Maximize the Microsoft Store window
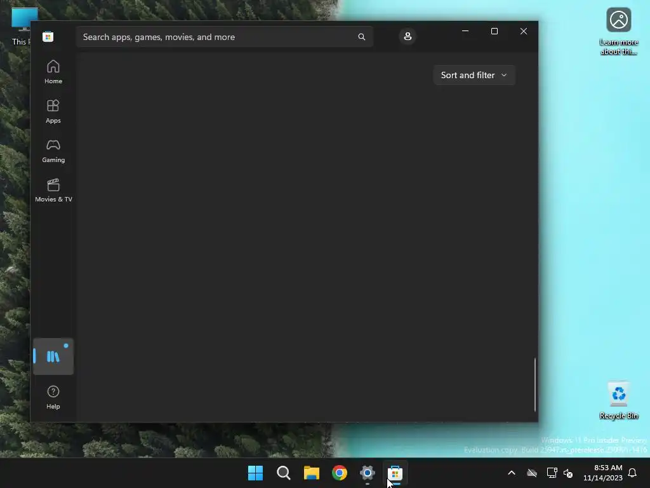Image resolution: width=650 pixels, height=488 pixels. (494, 31)
